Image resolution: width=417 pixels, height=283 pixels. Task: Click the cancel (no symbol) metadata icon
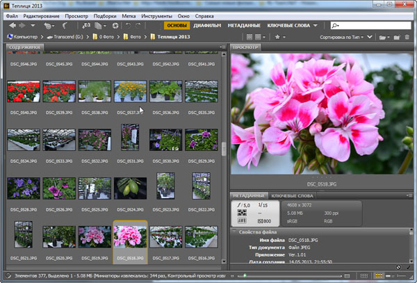(x=398, y=267)
